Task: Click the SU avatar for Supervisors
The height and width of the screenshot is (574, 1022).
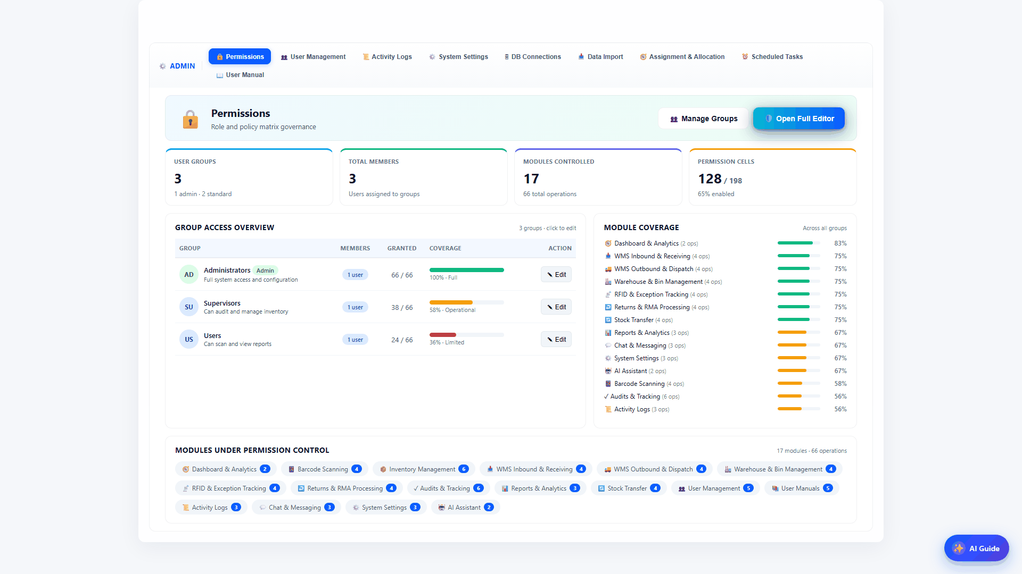Action: click(x=189, y=307)
